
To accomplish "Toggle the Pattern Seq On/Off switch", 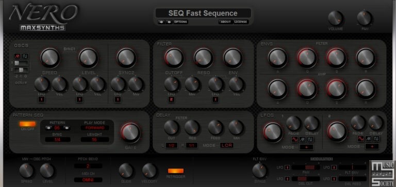I will coord(27,124).
